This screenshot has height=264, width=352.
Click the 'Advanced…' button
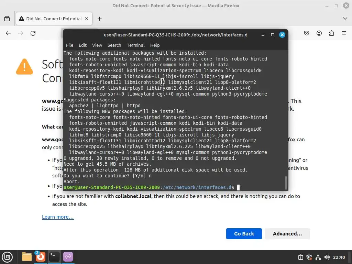coord(287,234)
